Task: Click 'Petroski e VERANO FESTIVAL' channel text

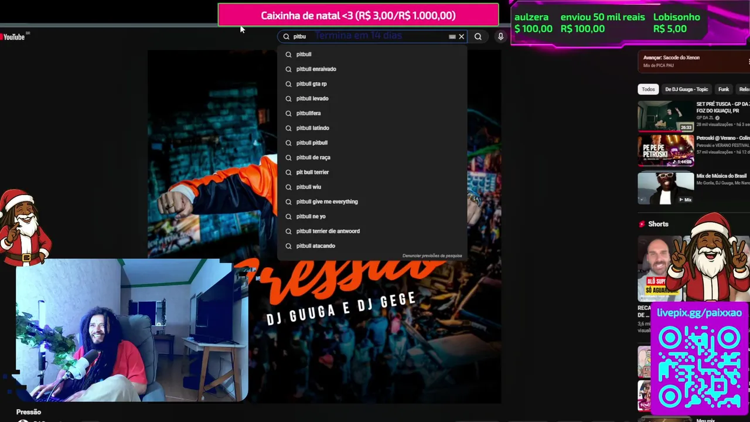Action: [723, 145]
